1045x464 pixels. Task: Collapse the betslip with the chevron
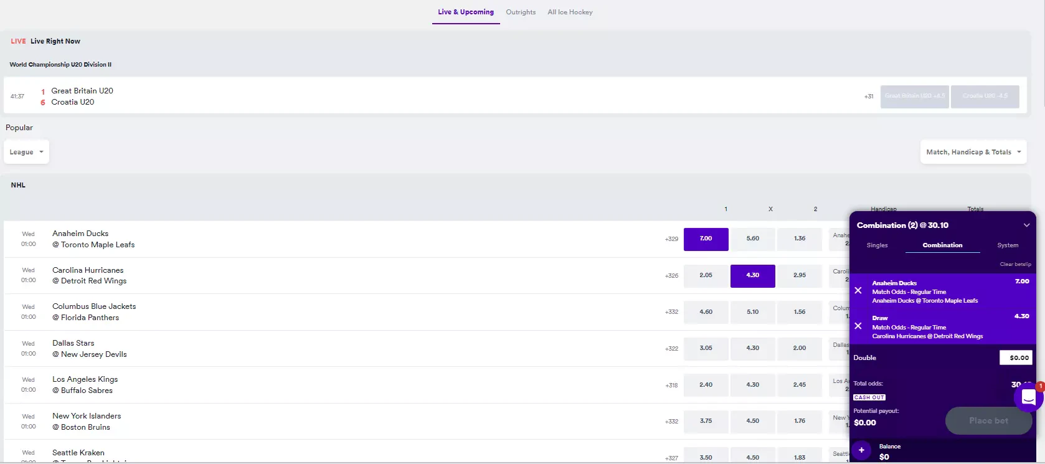tap(1026, 225)
